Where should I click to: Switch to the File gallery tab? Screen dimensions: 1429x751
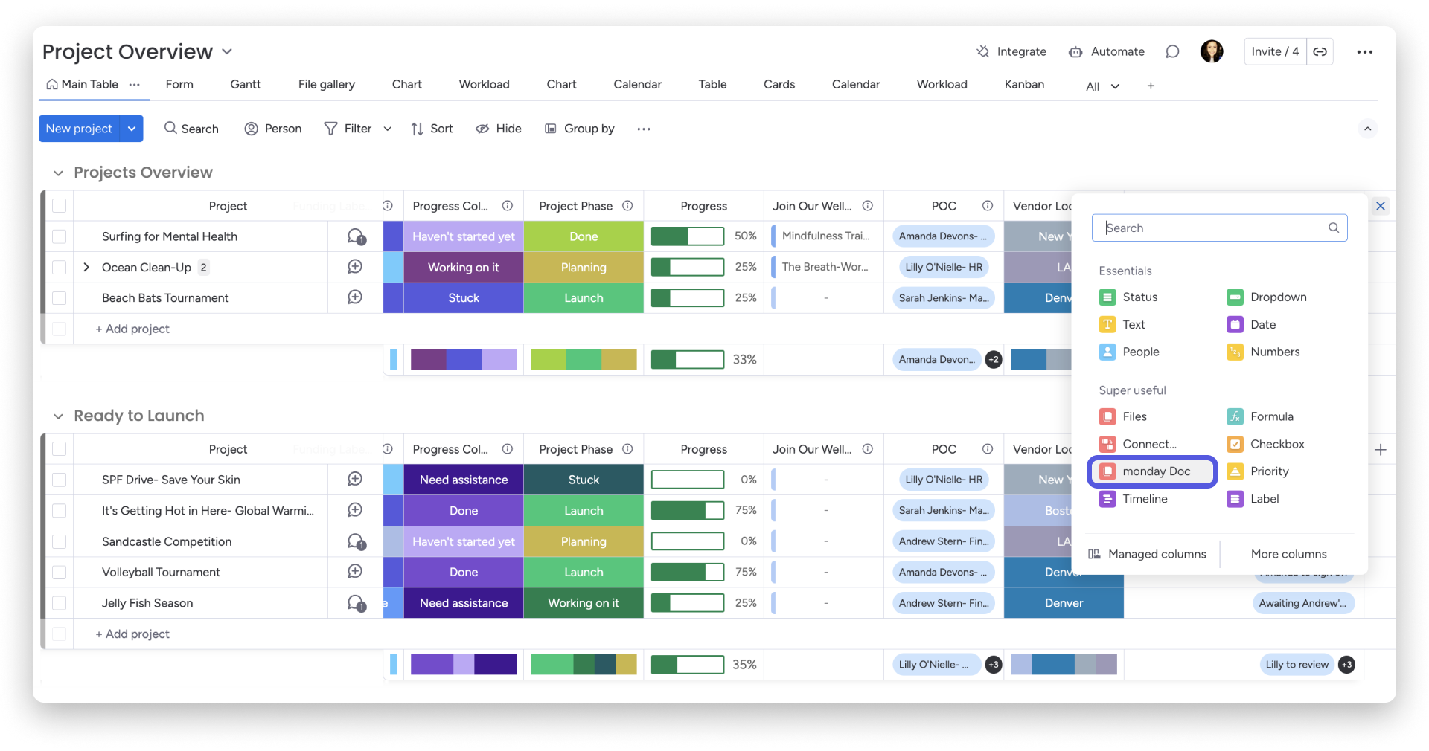(x=327, y=84)
